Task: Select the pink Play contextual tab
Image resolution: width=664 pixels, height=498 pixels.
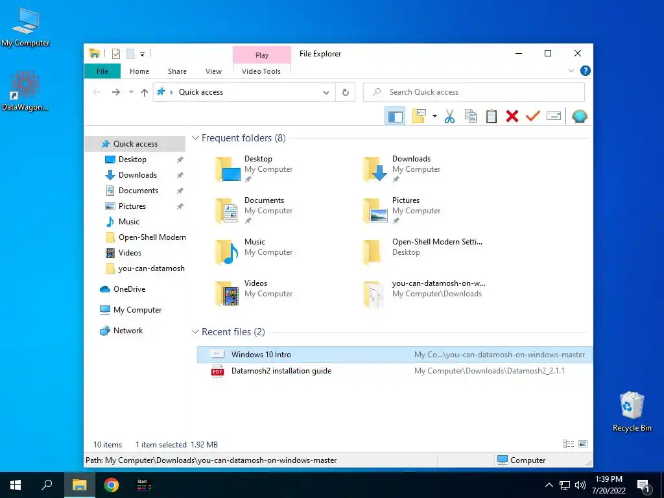Action: (x=262, y=55)
